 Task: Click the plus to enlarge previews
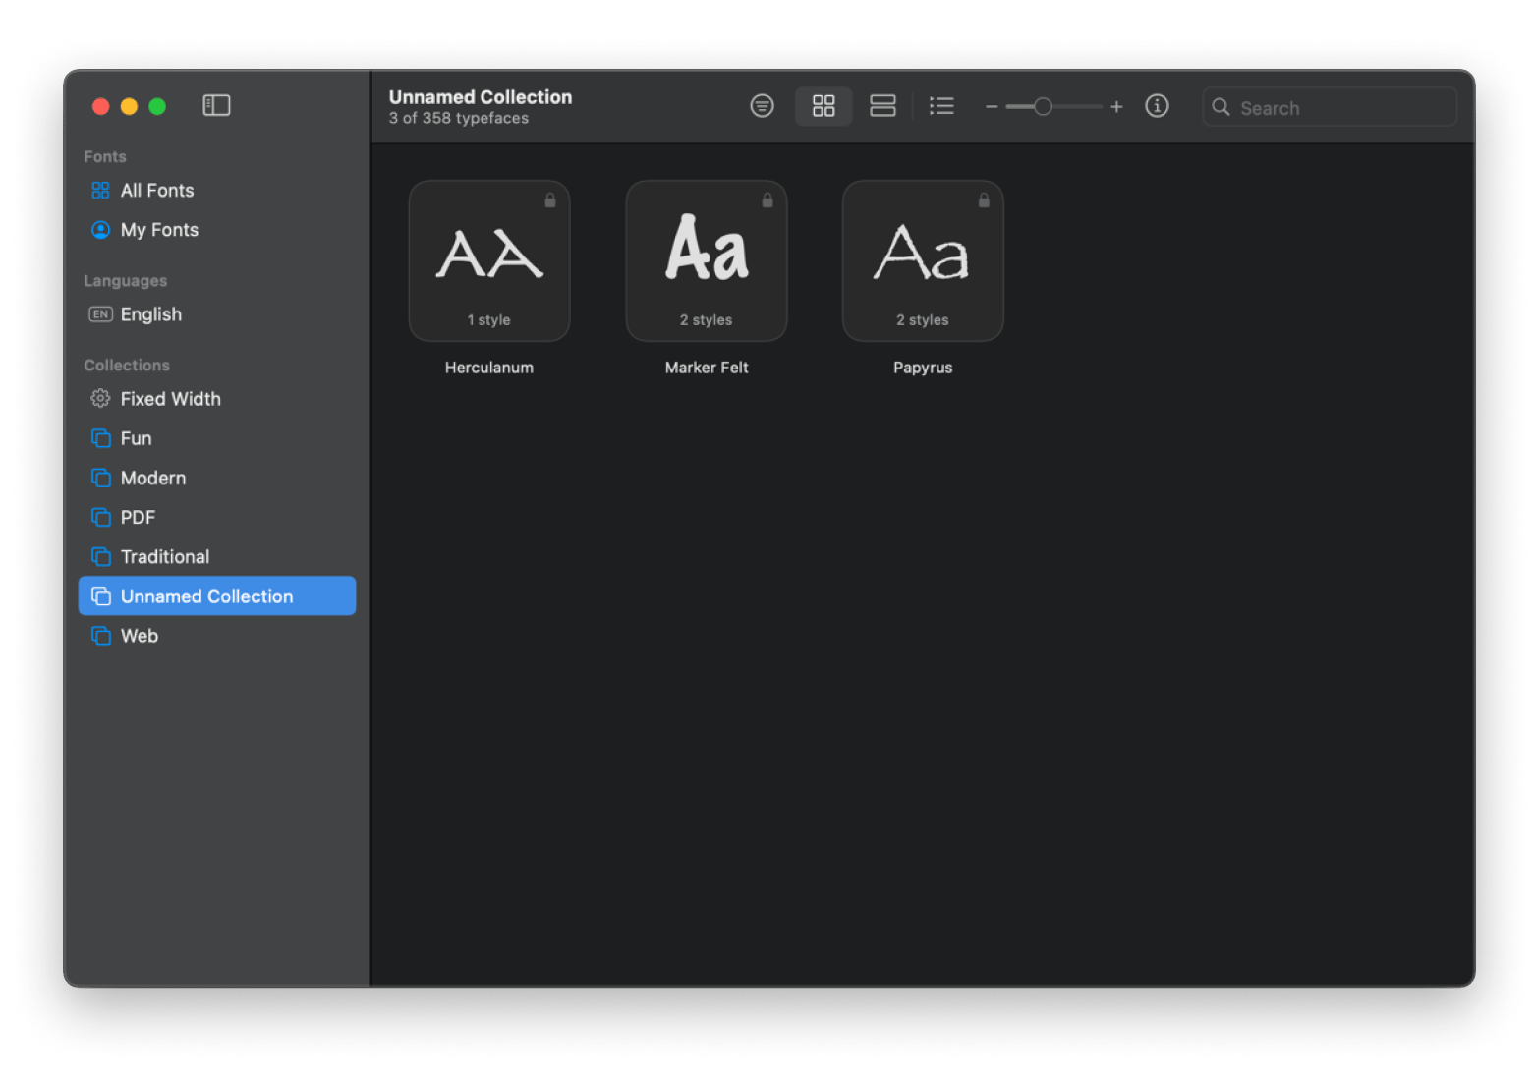click(x=1116, y=107)
